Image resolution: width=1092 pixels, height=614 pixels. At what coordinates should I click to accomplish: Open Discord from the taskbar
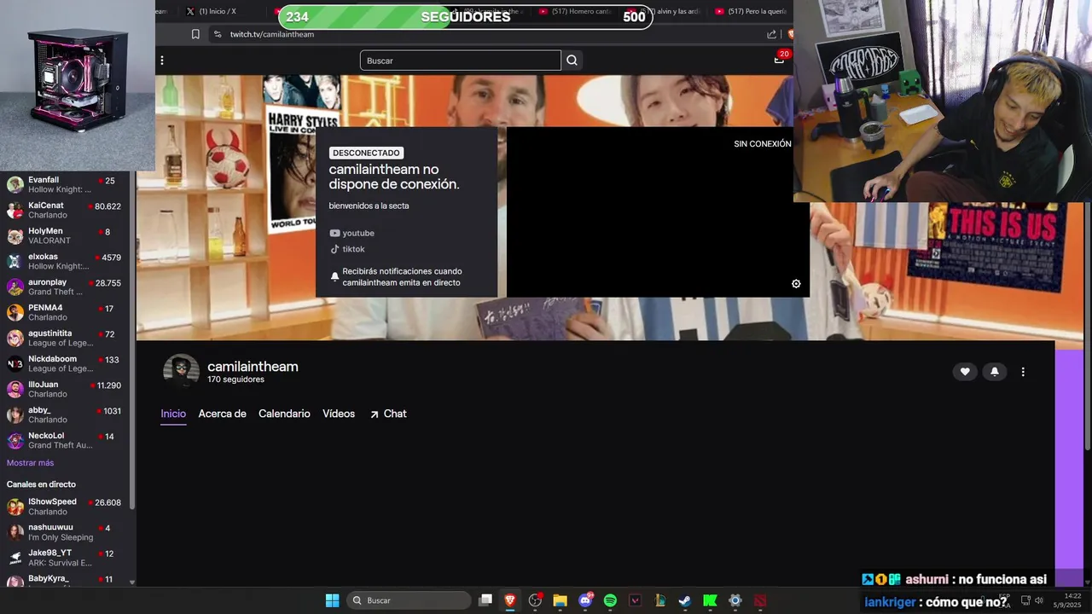click(x=585, y=600)
